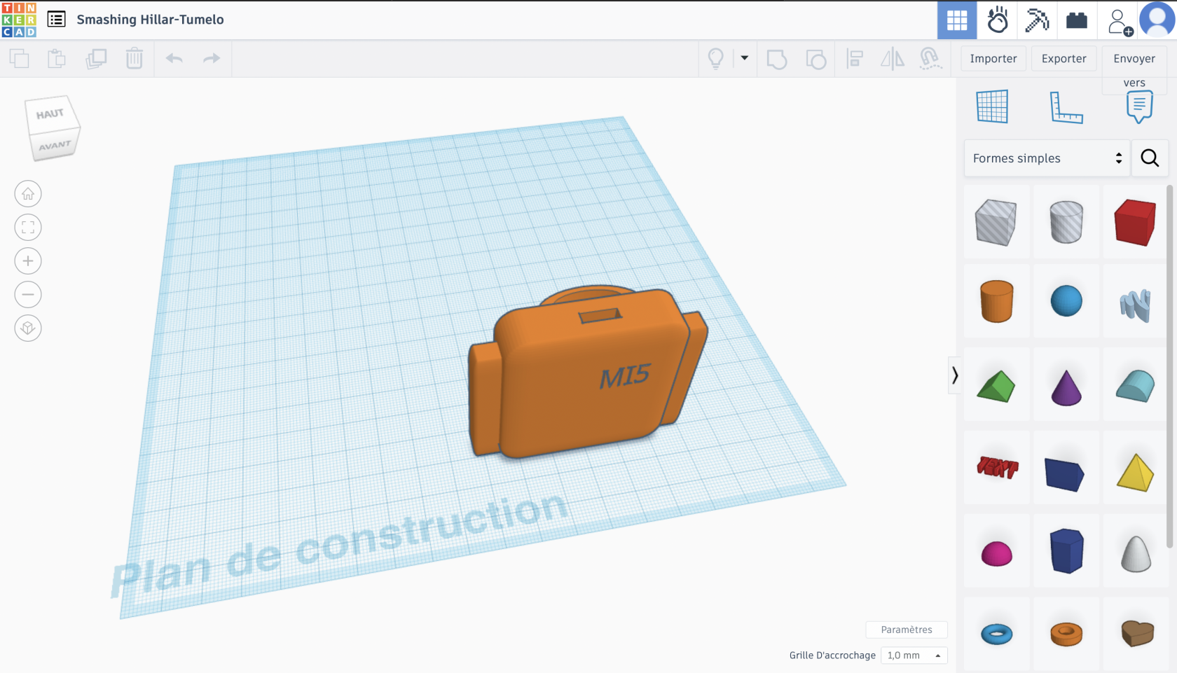Screen dimensions: 1177x673
Task: Click the Mirror tool icon
Action: click(x=893, y=59)
